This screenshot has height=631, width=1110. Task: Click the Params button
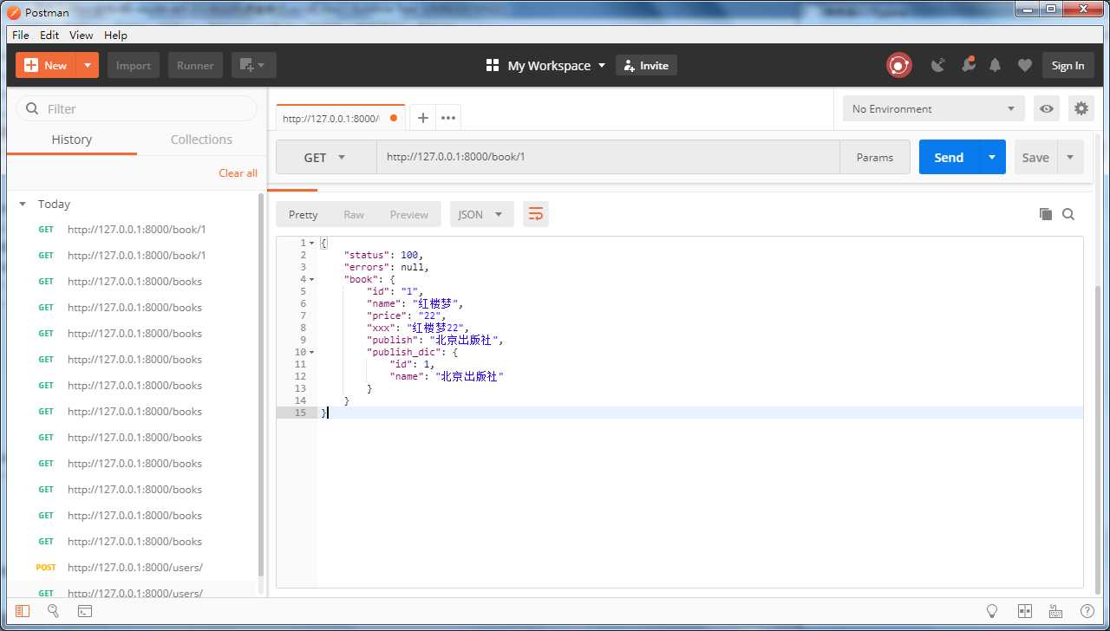pos(874,157)
